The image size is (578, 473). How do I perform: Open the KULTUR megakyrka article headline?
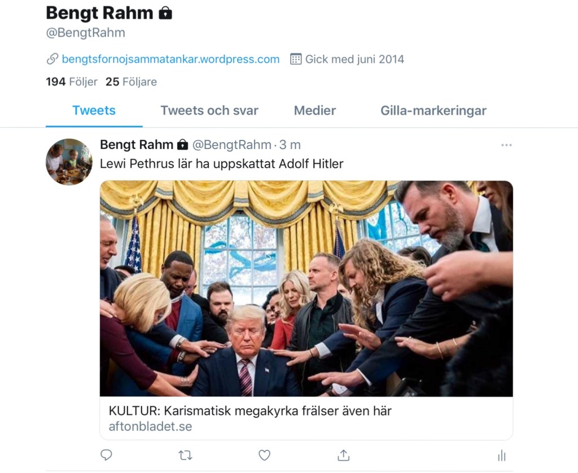coord(250,411)
